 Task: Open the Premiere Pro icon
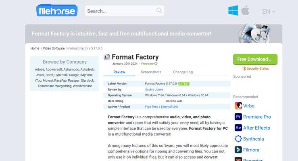coord(238,117)
